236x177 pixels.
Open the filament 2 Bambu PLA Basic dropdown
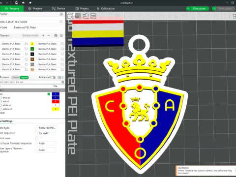click(x=48, y=44)
